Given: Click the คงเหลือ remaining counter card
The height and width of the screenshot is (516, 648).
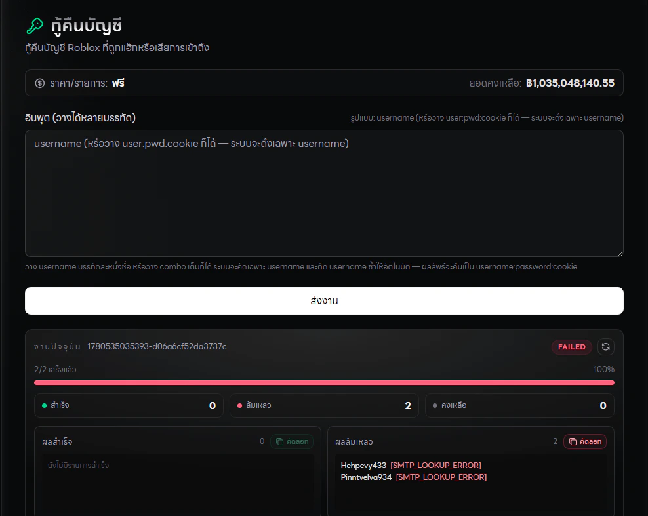Looking at the screenshot, I should tap(519, 405).
